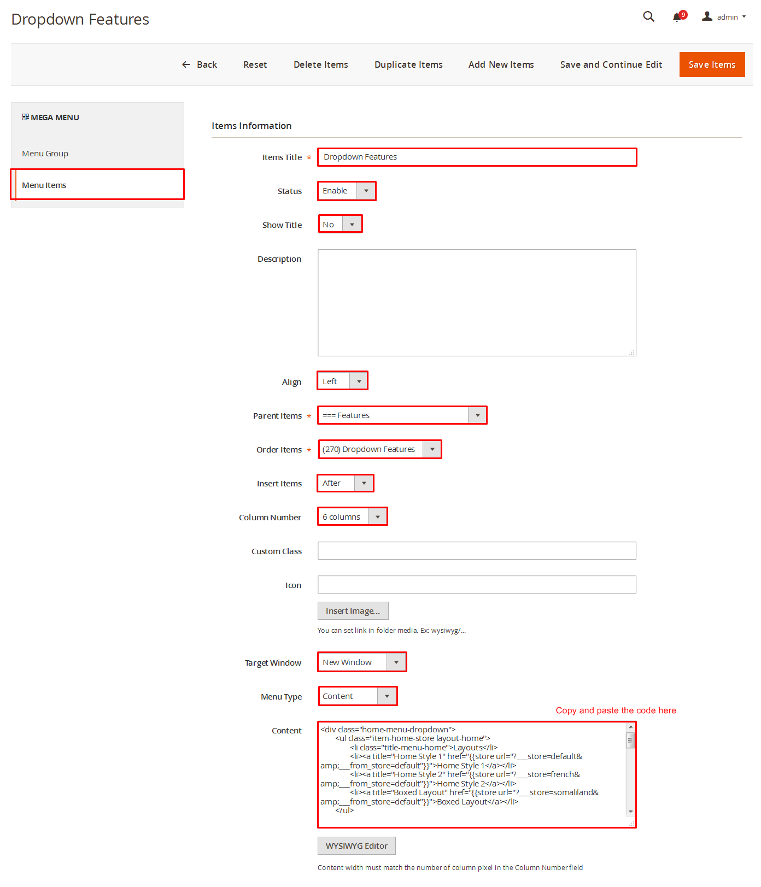Click Delete Items button
Viewport: 761px width, 887px height.
(321, 64)
